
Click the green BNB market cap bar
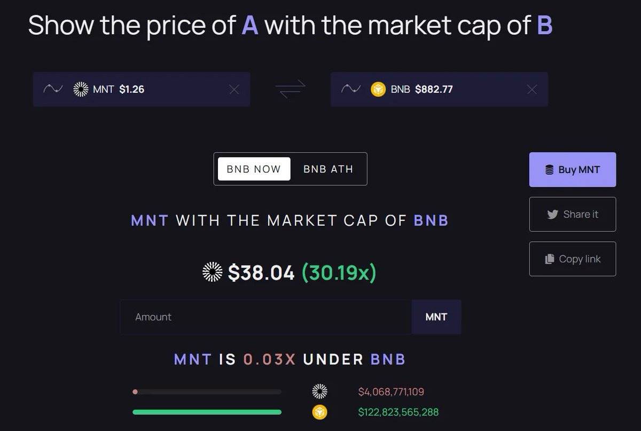tap(207, 412)
